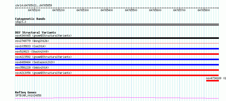Select the red esv3581228 variant bar
Image resolution: width=226 pixels, height=101 pixels.
(117, 70)
